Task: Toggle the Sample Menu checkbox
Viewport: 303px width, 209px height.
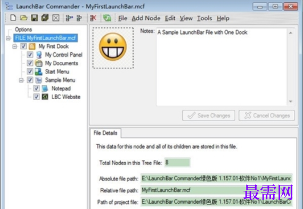Action: (30, 80)
